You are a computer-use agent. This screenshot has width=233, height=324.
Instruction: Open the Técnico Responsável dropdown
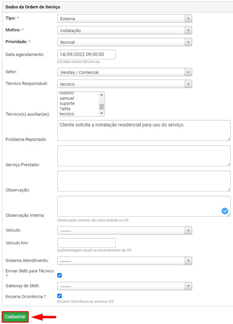coord(125,84)
